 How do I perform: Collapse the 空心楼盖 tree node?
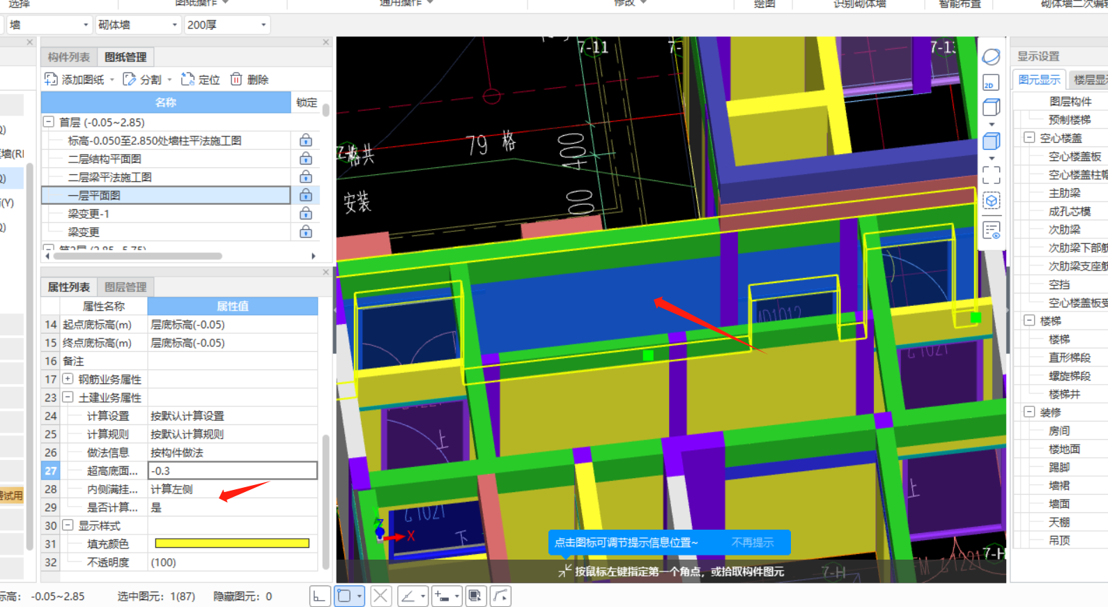click(1029, 138)
